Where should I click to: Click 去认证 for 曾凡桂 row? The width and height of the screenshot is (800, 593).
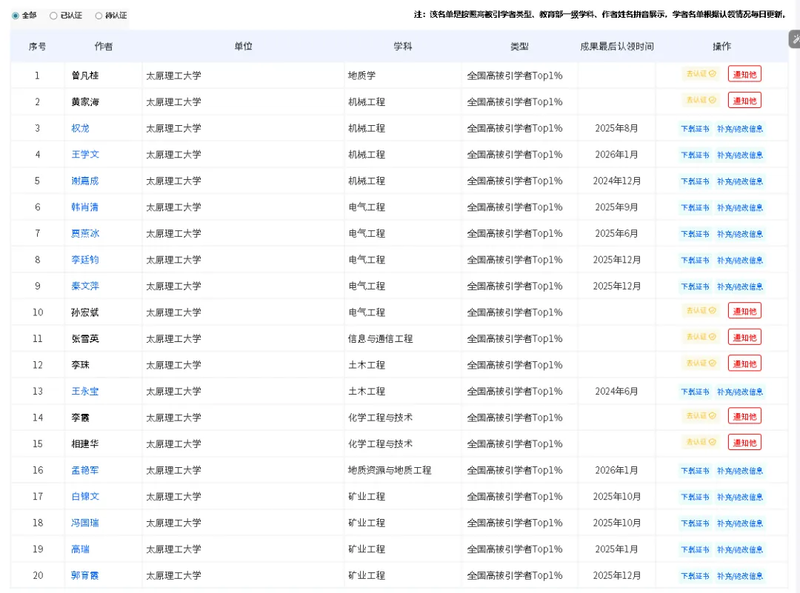coord(701,74)
